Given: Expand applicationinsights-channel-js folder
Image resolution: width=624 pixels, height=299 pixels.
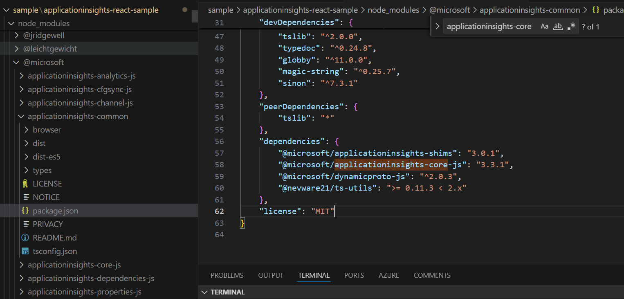Looking at the screenshot, I should 22,103.
